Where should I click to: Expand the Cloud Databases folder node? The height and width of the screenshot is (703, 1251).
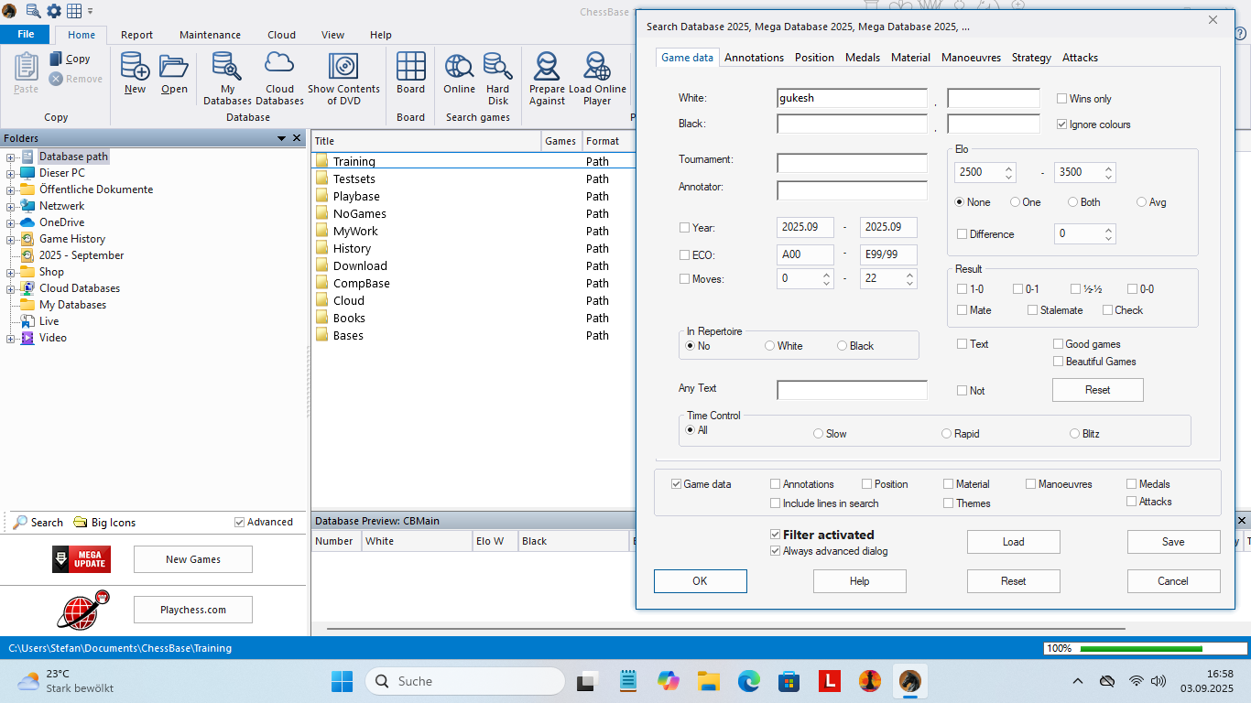pyautogui.click(x=10, y=288)
